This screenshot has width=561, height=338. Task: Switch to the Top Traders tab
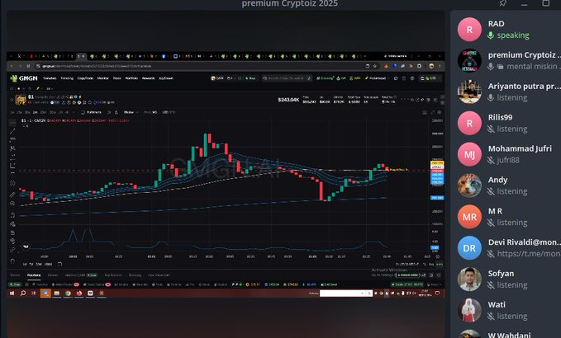pyautogui.click(x=113, y=275)
